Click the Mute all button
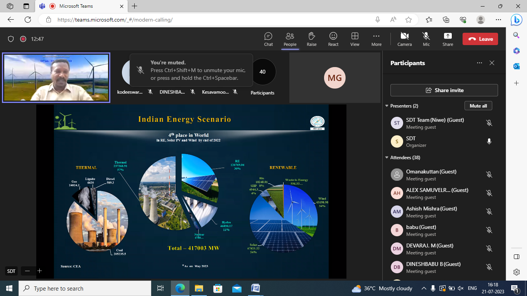Image resolution: width=527 pixels, height=296 pixels. [x=478, y=106]
